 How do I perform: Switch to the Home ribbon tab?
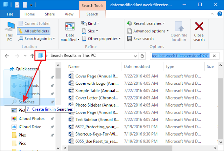click(x=29, y=14)
